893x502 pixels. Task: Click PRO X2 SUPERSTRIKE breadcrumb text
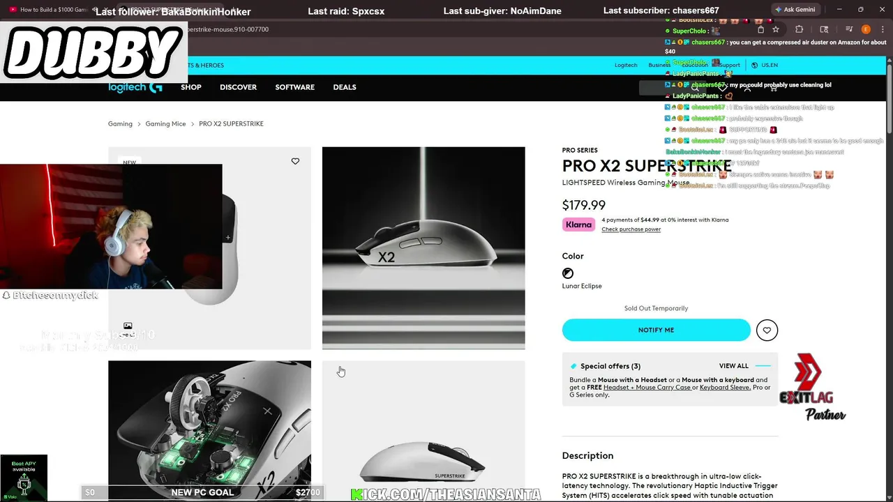231,123
